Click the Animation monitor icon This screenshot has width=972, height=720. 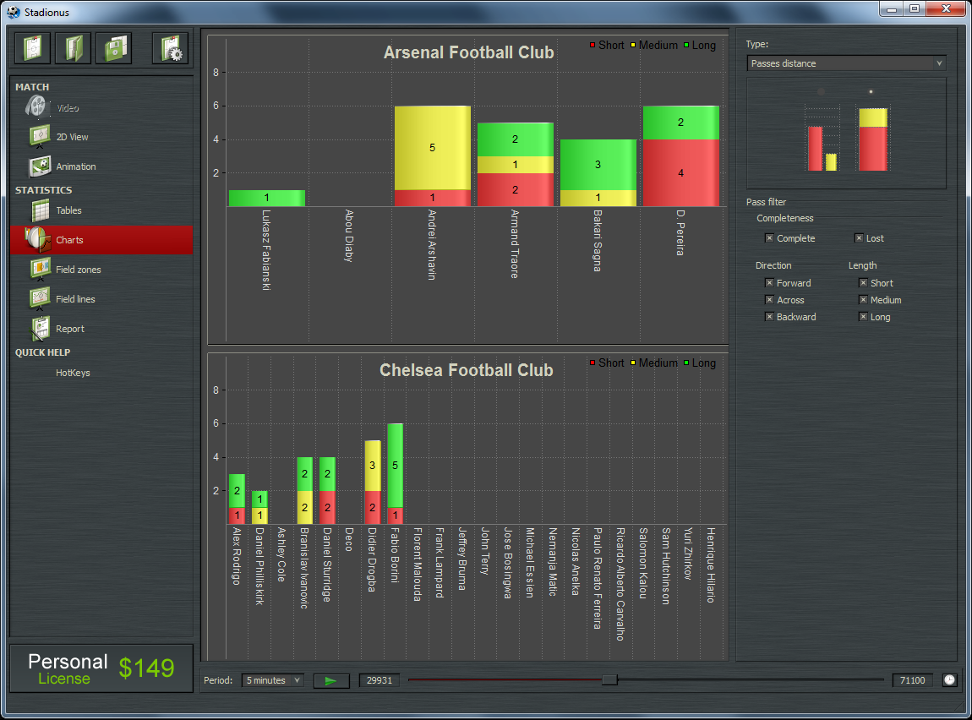(41, 166)
